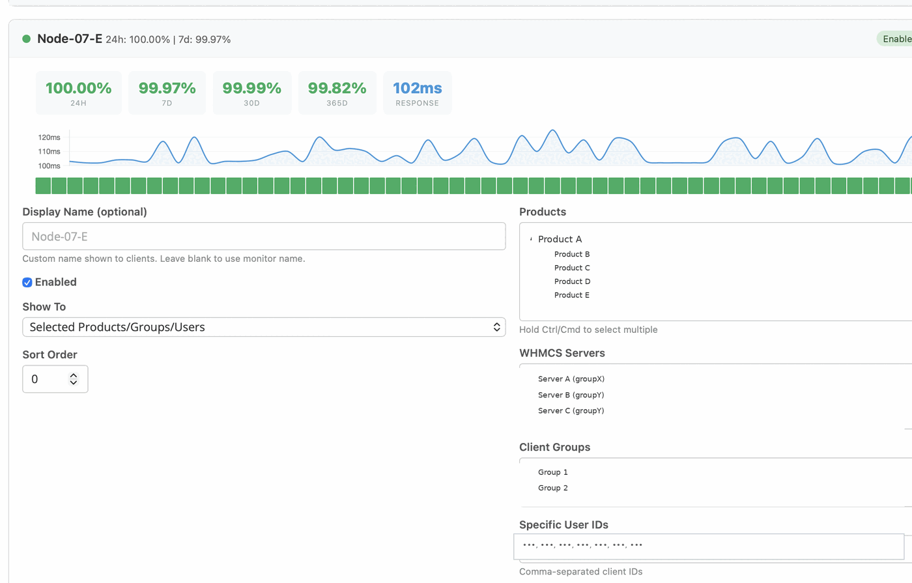Select Server C (groupY) in WHMCS Servers
Viewport: 912px width, 583px height.
tap(571, 410)
